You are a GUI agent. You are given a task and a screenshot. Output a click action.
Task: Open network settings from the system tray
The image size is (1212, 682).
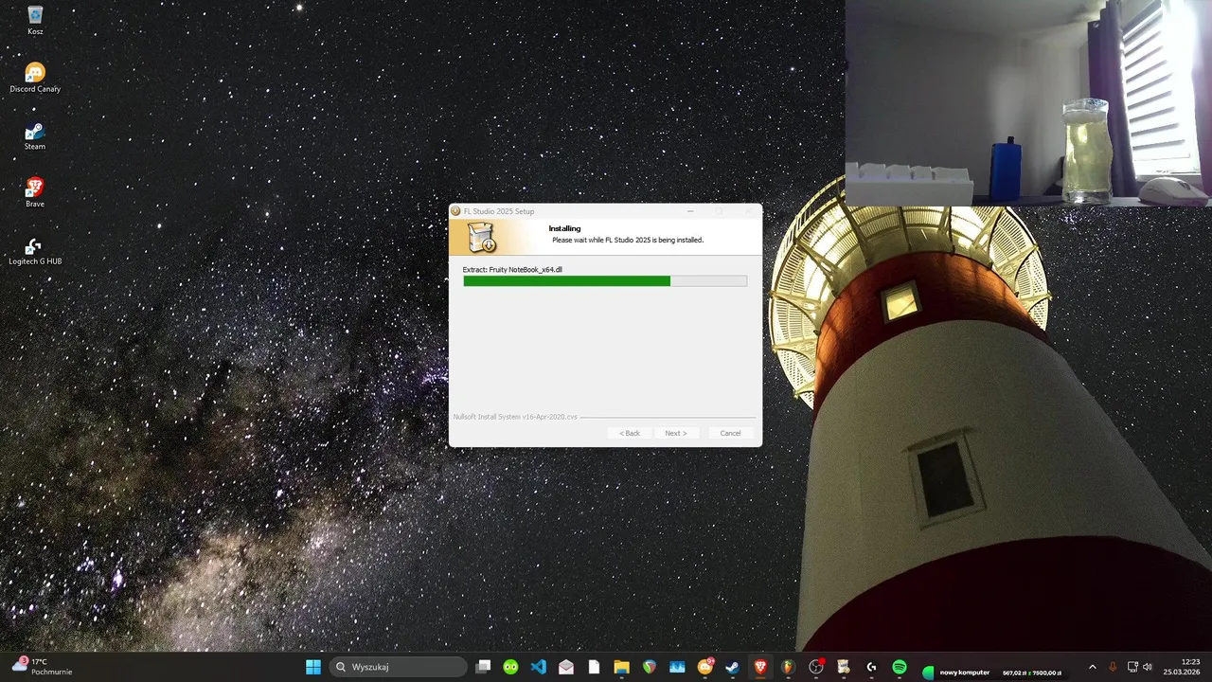pyautogui.click(x=1132, y=667)
